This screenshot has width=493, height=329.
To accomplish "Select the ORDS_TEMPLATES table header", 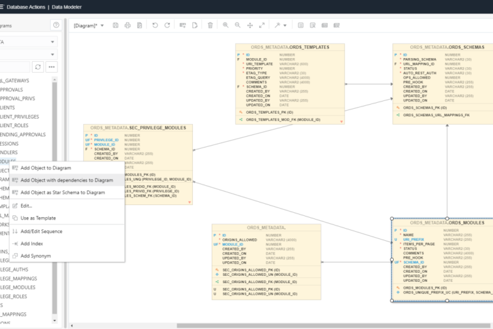I will tap(290, 47).
